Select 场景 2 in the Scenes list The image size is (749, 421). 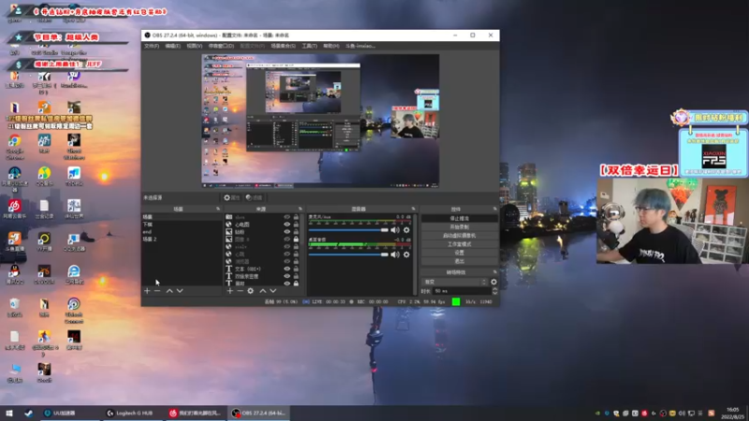tap(182, 240)
